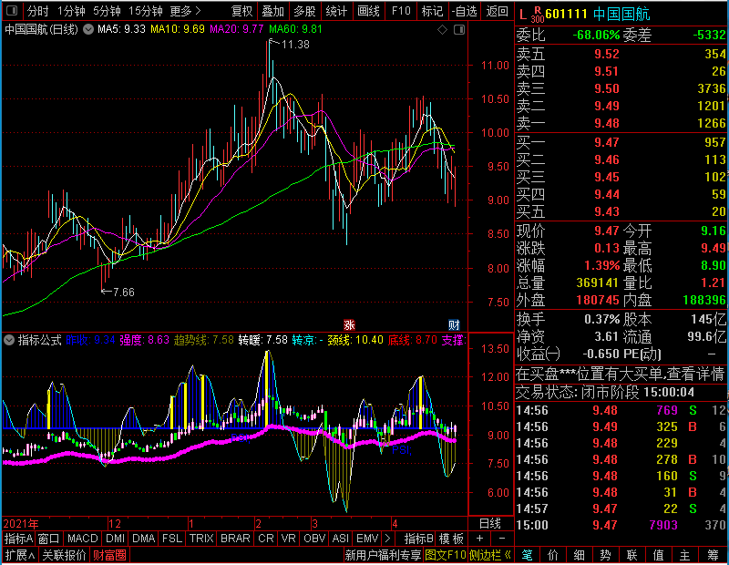
Task: Switch indicator to ASI
Action: [x=340, y=538]
